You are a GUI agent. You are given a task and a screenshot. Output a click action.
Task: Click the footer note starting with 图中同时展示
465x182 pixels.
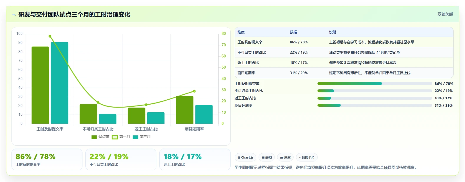(x=326, y=168)
